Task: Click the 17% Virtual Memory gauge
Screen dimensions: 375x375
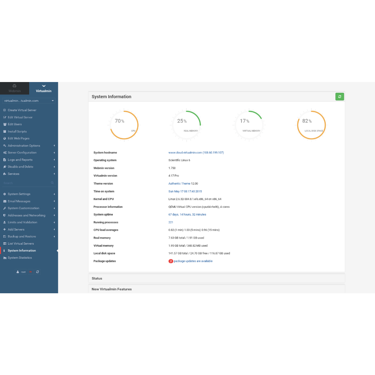Action: click(x=249, y=125)
